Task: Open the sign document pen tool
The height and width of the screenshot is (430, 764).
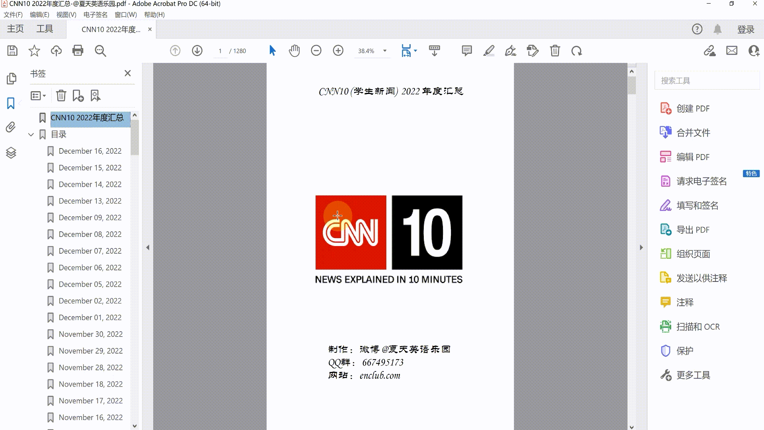Action: pyautogui.click(x=511, y=51)
